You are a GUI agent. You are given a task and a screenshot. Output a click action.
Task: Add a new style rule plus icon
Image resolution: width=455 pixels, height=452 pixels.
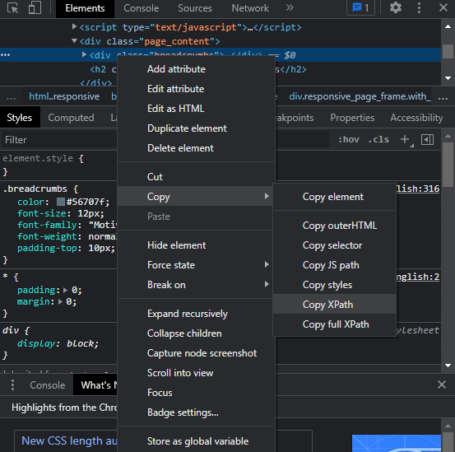tap(405, 140)
